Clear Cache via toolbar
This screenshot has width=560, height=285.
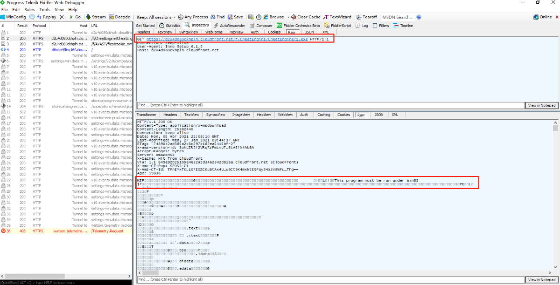[x=306, y=17]
